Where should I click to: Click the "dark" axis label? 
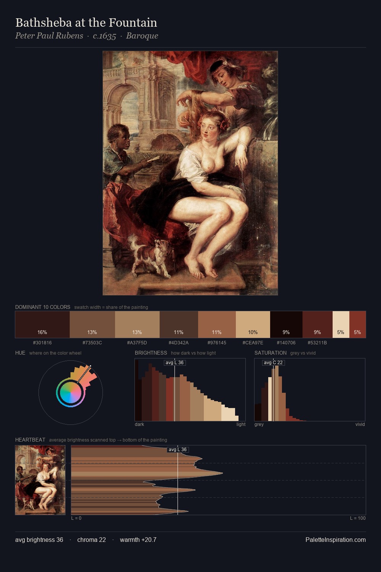139,424
